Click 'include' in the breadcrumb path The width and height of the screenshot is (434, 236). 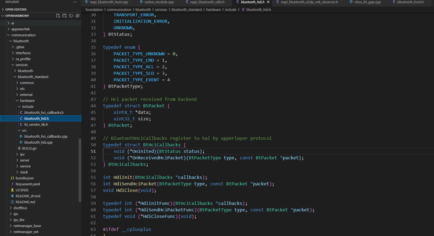point(231,9)
